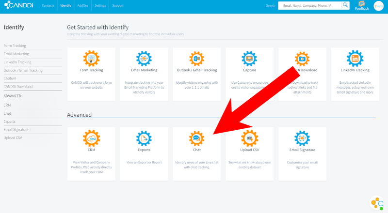This screenshot has width=388, height=213.
Task: Click the Email Marketing card title
Action: coord(144,70)
